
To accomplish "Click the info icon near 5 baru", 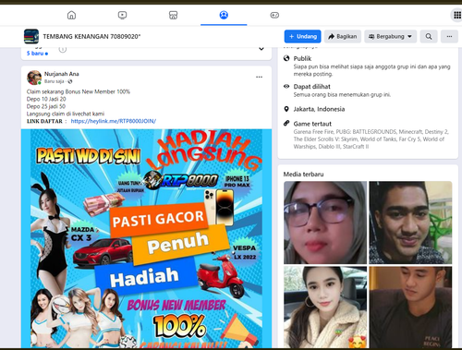I will tap(63, 49).
